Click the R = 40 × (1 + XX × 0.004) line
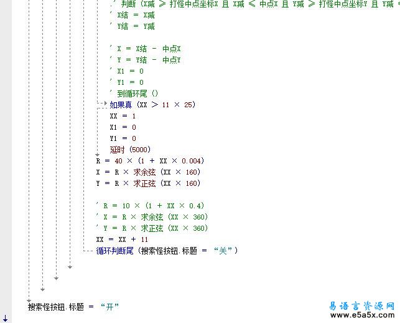Screen dimensions: 400x323 150,161
